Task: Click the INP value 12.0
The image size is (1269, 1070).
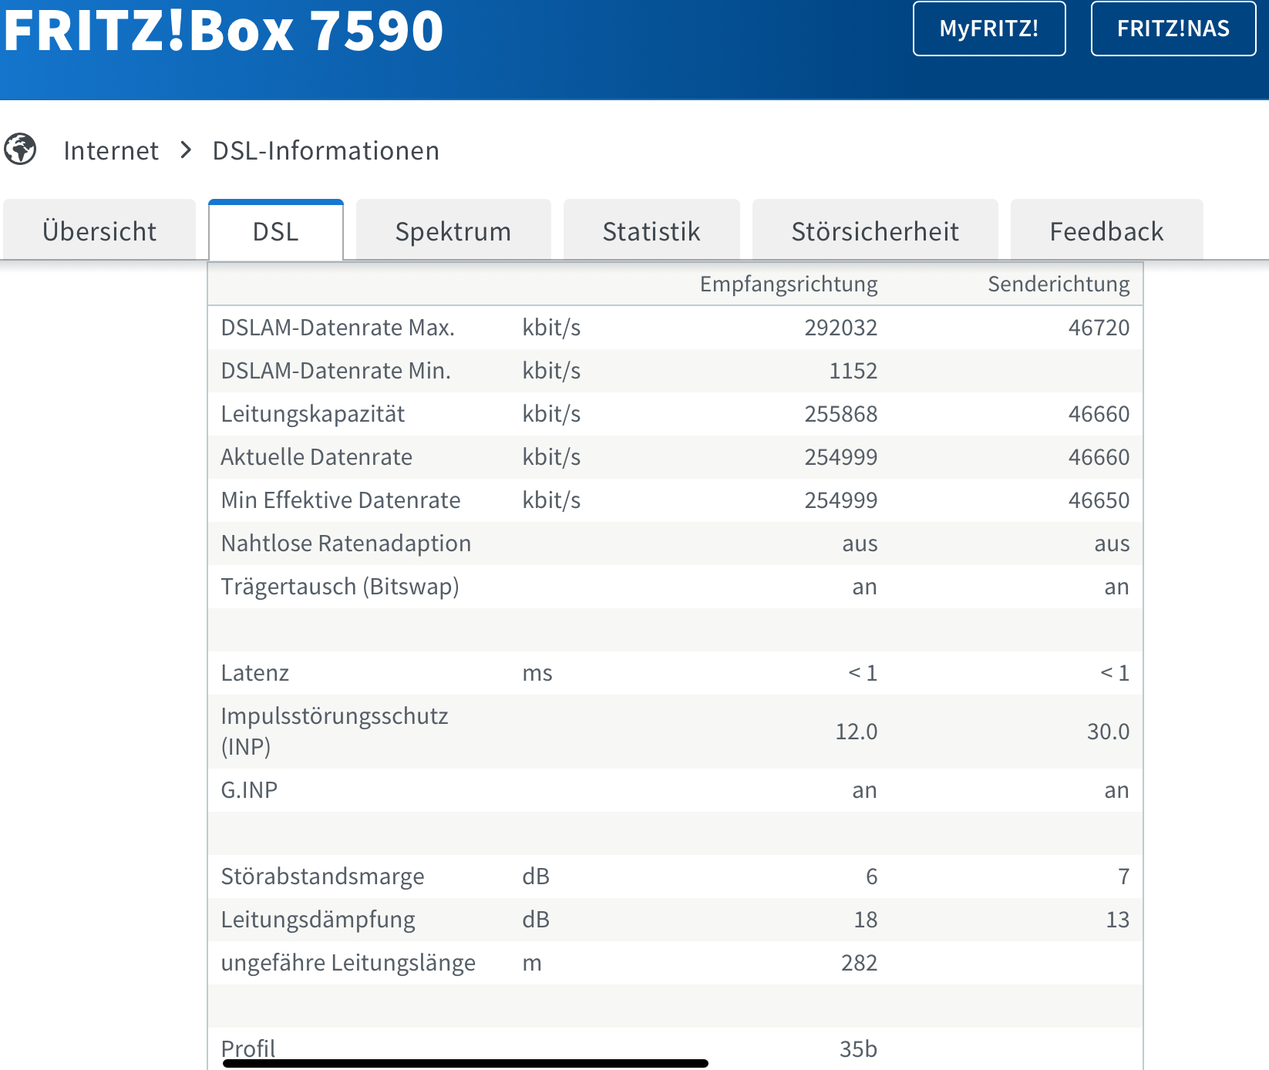Action: [857, 732]
